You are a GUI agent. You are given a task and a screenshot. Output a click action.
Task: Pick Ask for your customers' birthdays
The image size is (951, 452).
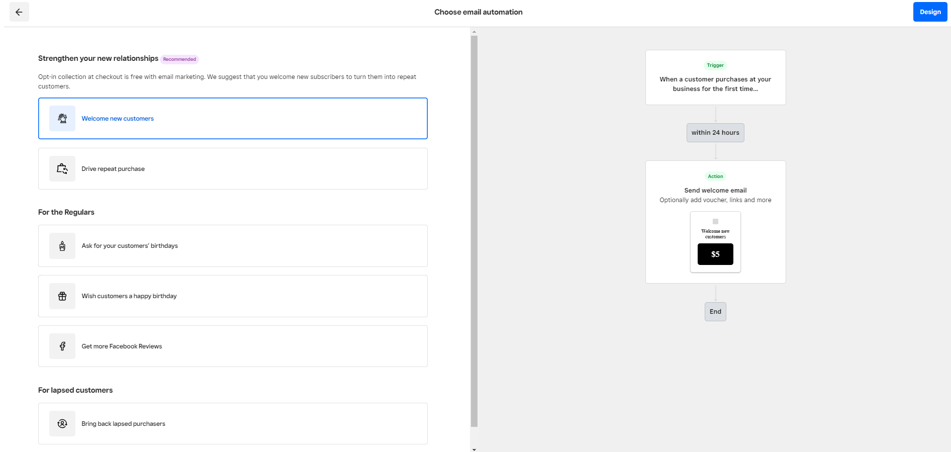tap(130, 246)
